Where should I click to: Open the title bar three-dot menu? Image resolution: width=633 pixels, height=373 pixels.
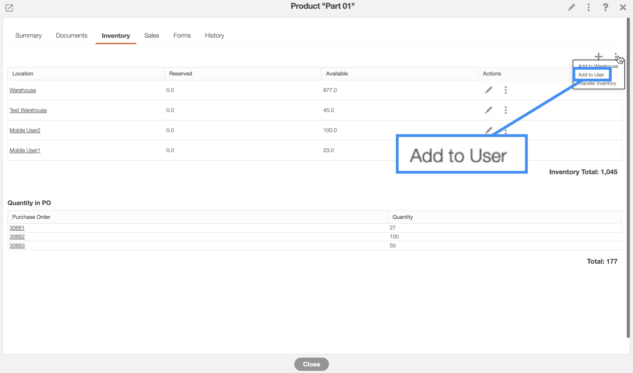(589, 7)
